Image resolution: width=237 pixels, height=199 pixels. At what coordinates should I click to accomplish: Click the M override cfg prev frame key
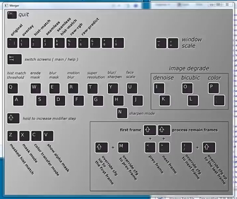[123, 147]
